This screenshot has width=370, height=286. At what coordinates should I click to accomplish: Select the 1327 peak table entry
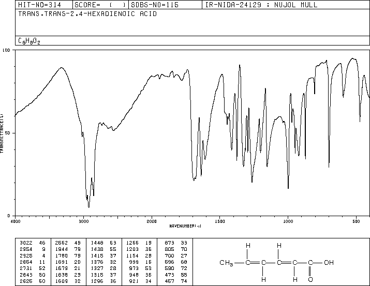[103, 268]
